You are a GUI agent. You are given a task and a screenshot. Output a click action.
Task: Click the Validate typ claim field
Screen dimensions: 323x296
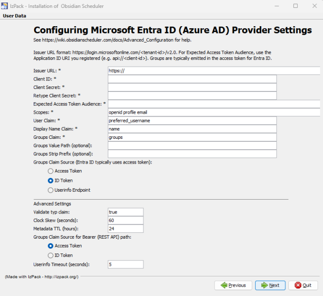pos(126,212)
